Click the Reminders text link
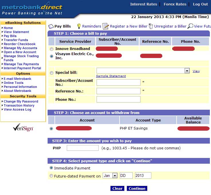The image size is (211, 195). click(91, 26)
